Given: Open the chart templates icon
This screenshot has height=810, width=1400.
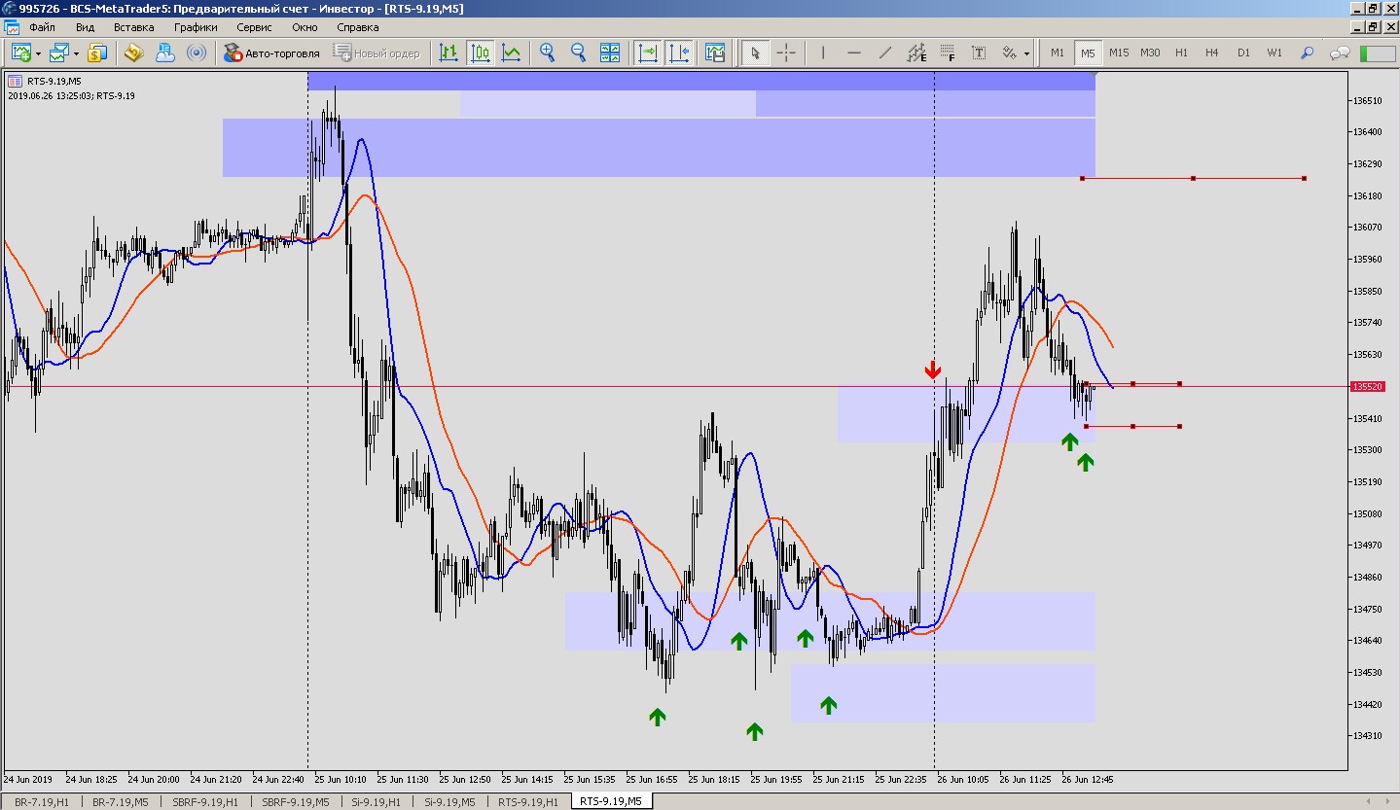Looking at the screenshot, I should click(715, 53).
